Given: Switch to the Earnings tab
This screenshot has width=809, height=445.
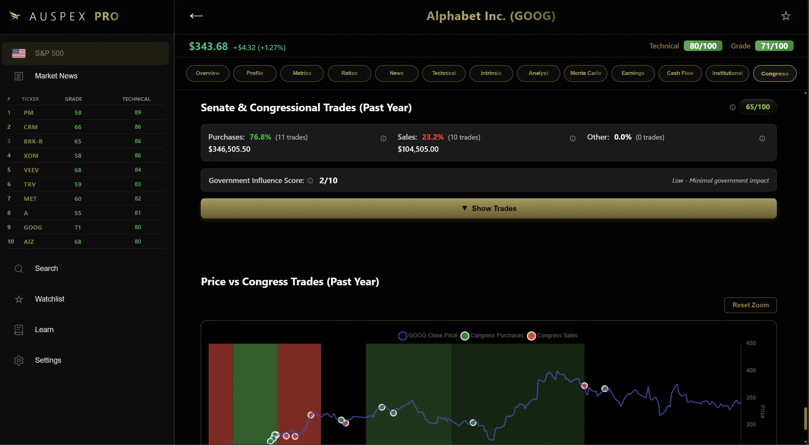Looking at the screenshot, I should coord(633,73).
